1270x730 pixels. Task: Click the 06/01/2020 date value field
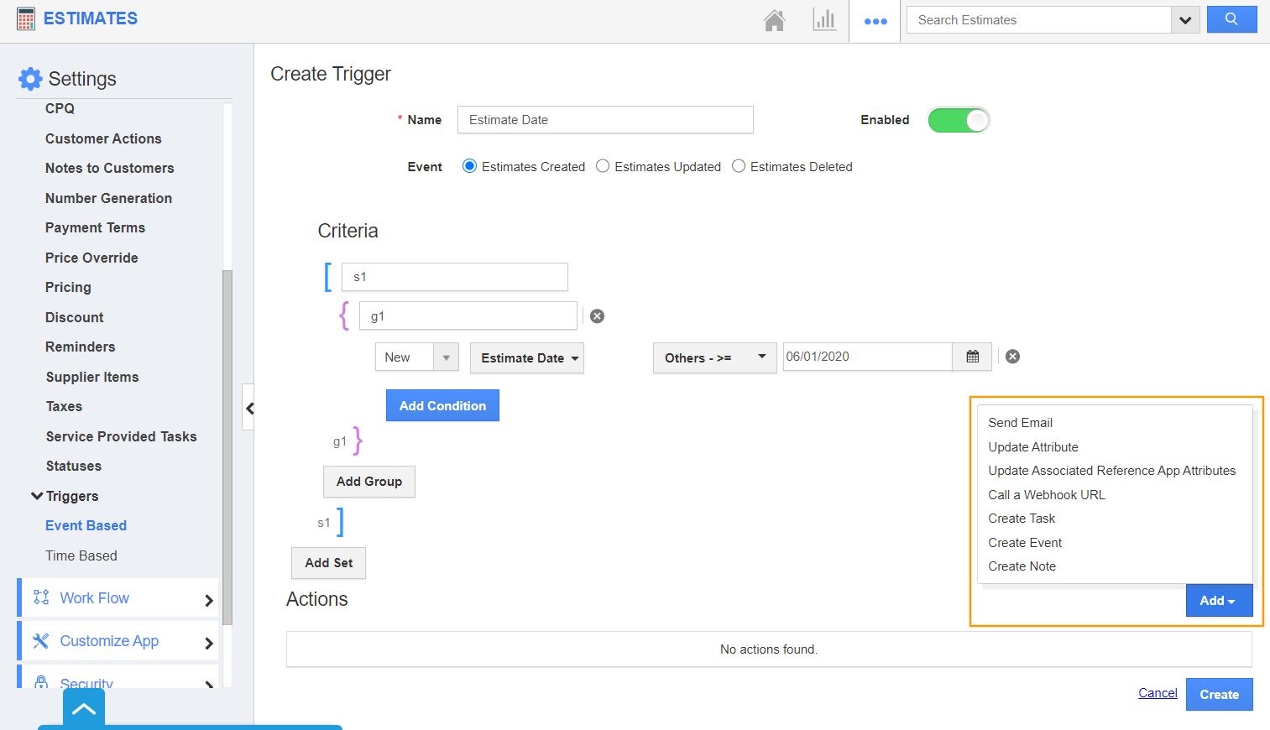click(868, 357)
